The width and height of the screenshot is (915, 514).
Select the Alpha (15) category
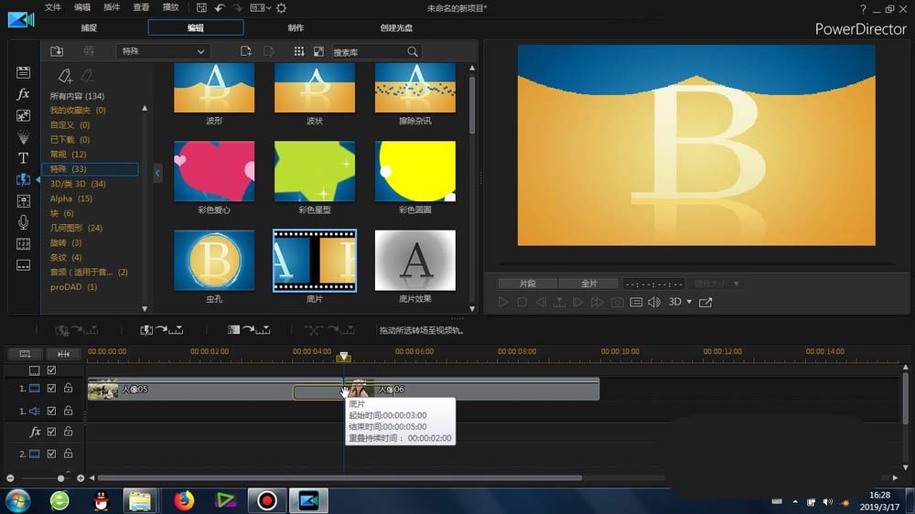[x=71, y=198]
